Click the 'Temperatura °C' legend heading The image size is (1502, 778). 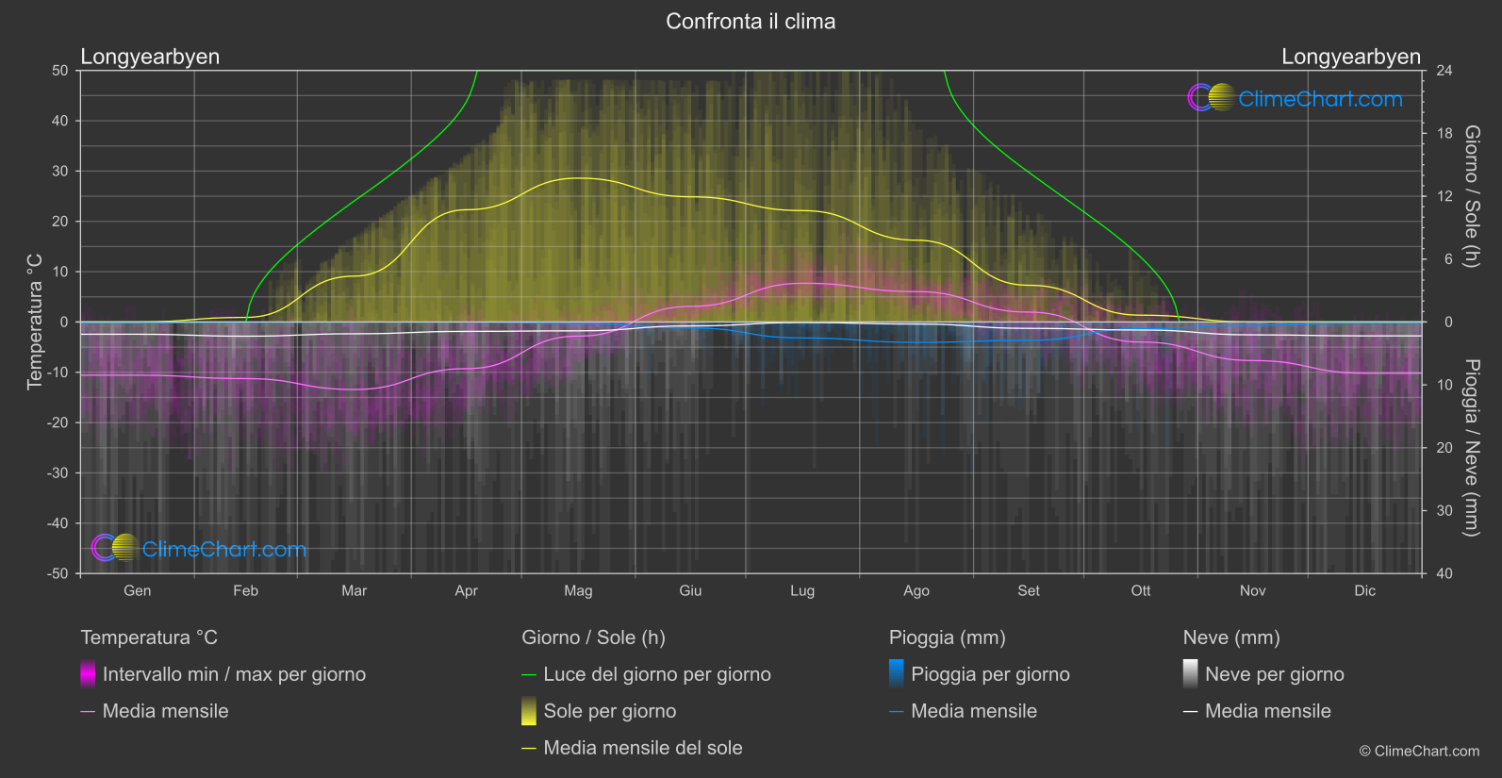(x=149, y=637)
